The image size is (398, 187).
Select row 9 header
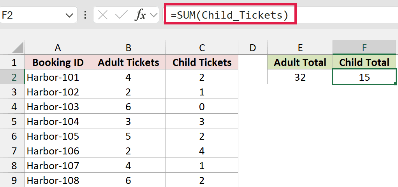(x=12, y=180)
